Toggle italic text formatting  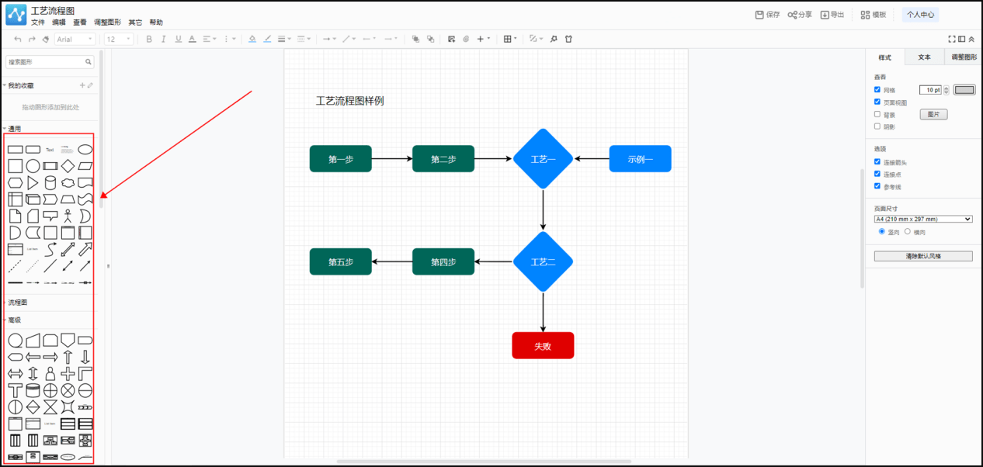(x=164, y=39)
